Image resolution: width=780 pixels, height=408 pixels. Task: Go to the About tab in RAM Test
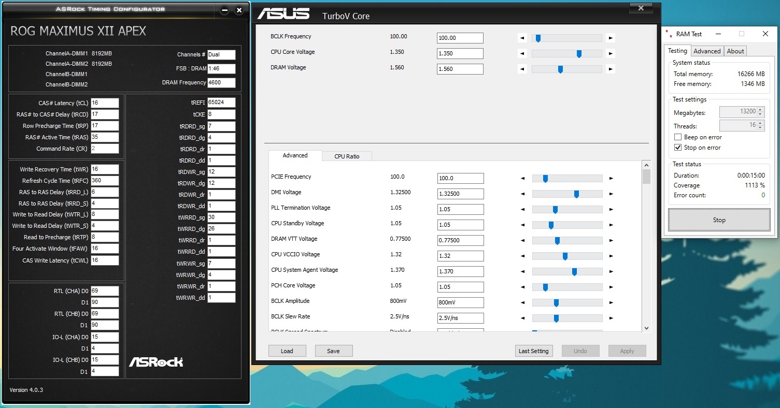[x=735, y=51]
